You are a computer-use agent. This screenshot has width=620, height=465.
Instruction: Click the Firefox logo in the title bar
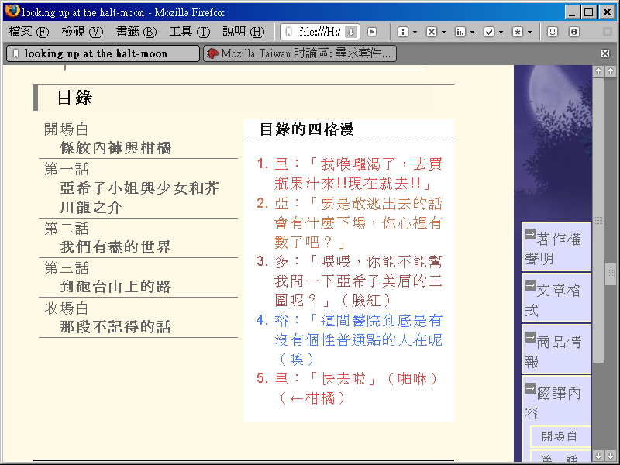[12, 12]
